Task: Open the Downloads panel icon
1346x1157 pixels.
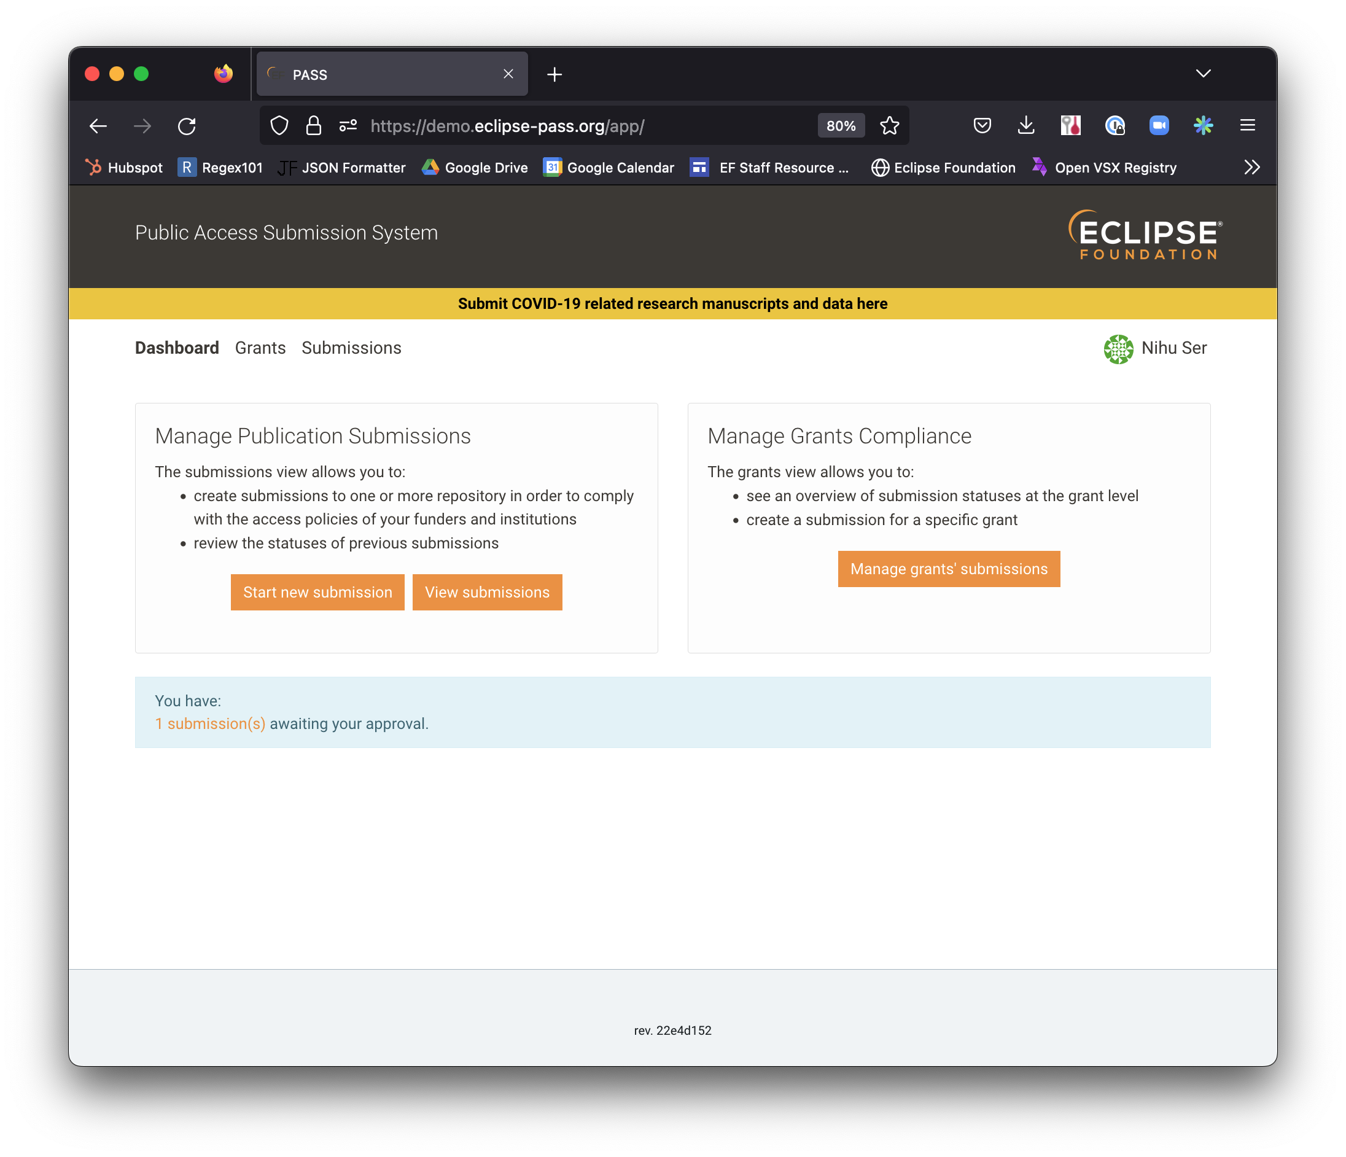Action: click(1025, 125)
